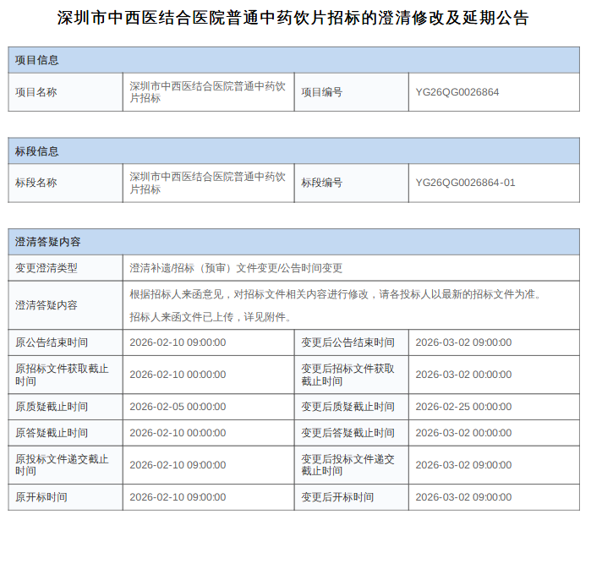
Task: Click the sentence mentioning 详见附件
Action: point(211,317)
